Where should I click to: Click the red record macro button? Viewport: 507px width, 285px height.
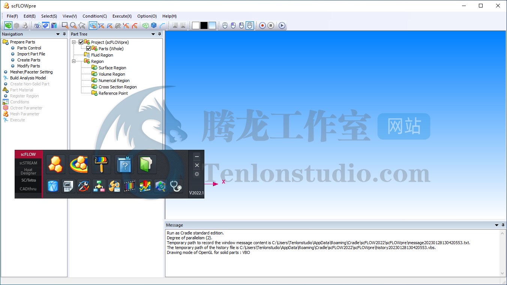pos(262,25)
